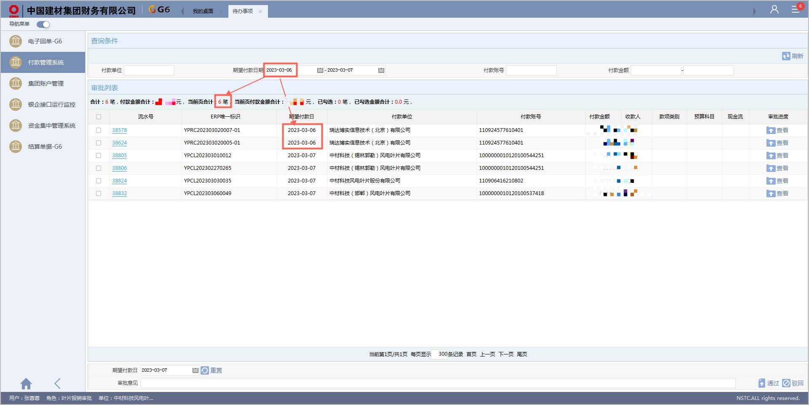
Task: Open the start date calendar picker icon
Action: [x=320, y=70]
